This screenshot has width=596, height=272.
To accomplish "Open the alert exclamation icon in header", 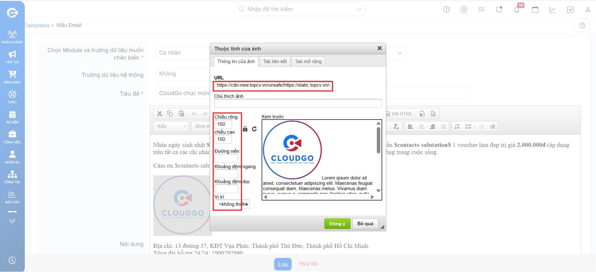I will 446,9.
